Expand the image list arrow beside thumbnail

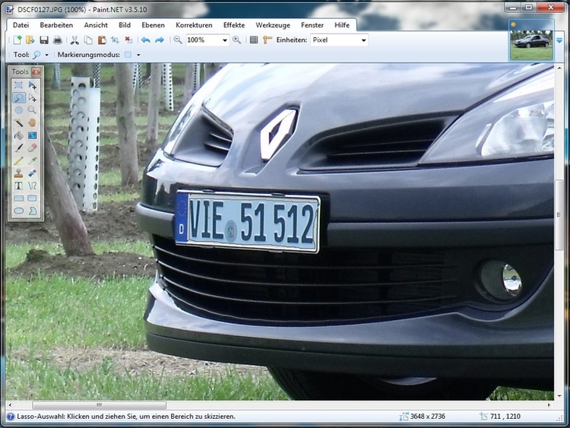(559, 41)
